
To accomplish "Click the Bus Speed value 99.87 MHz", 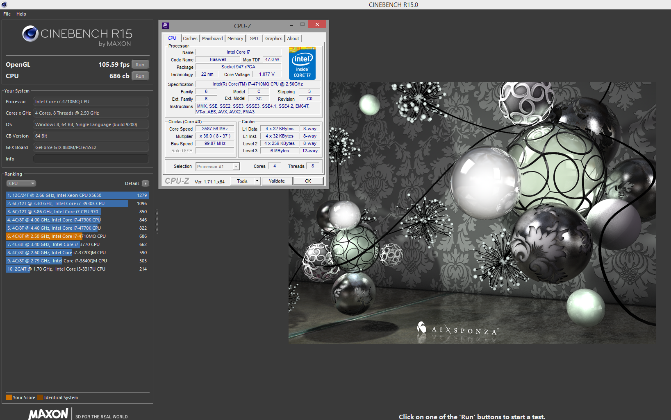I will pyautogui.click(x=215, y=143).
